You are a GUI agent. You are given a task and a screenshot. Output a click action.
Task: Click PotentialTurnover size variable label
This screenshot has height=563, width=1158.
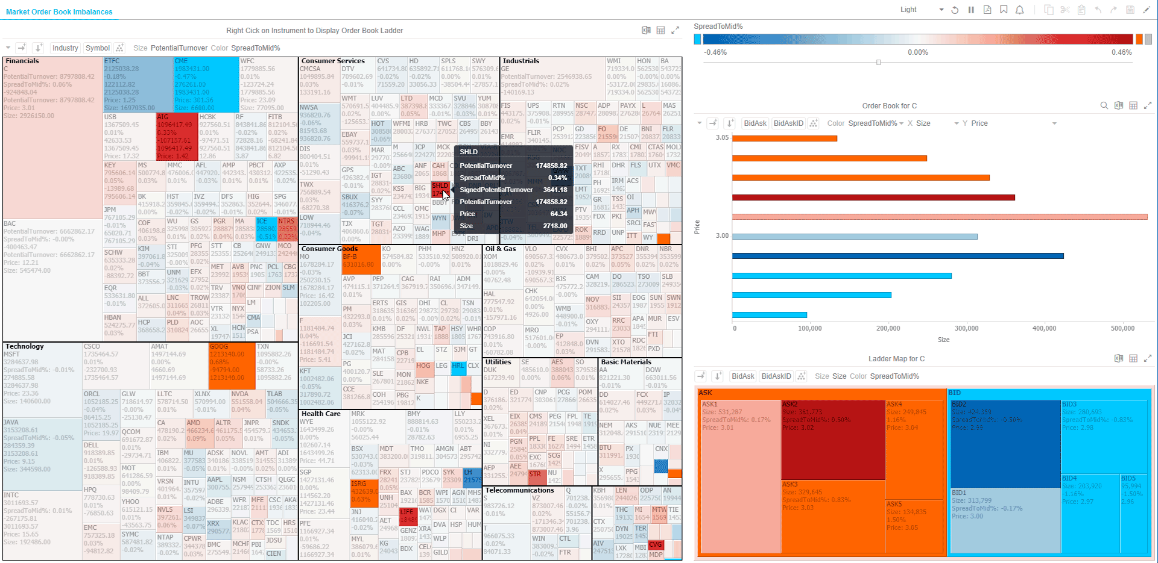(179, 48)
